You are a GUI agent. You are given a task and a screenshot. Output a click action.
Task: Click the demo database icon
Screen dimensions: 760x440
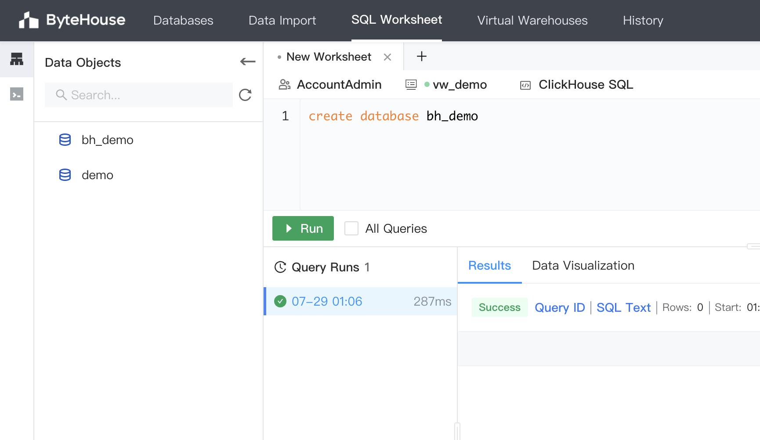(65, 175)
